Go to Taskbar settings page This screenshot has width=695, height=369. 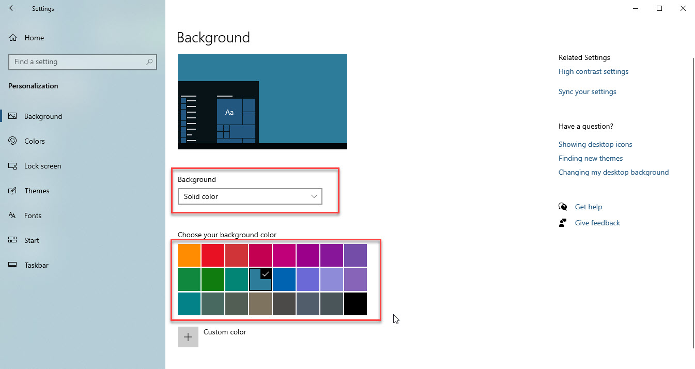pyautogui.click(x=36, y=265)
